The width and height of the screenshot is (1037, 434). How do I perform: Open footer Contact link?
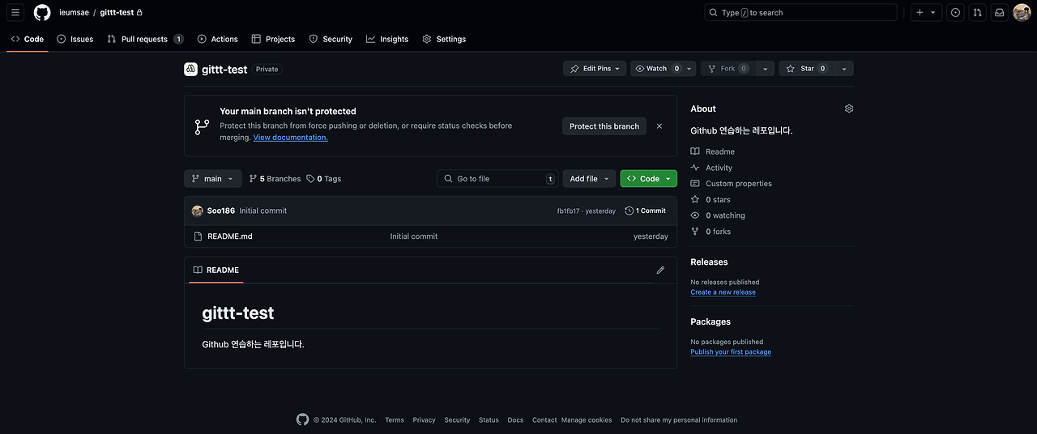coord(544,420)
